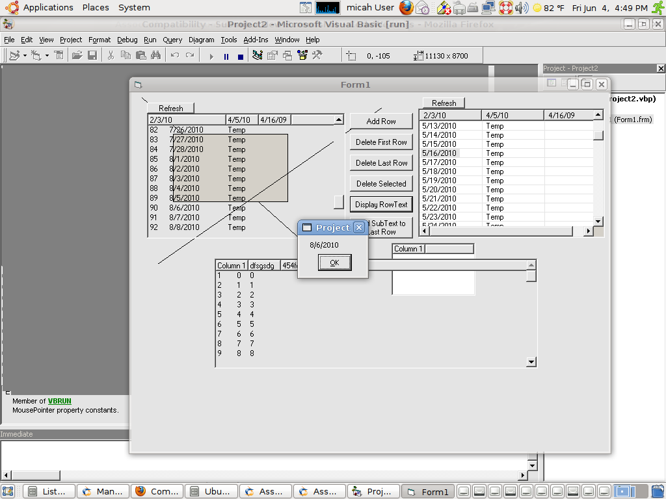This screenshot has width=666, height=499.
Task: Select the Cut scissors icon
Action: (111, 56)
